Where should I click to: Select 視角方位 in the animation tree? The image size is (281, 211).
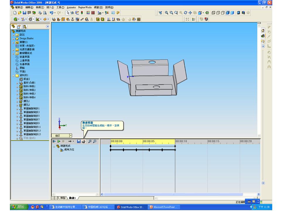point(69,150)
